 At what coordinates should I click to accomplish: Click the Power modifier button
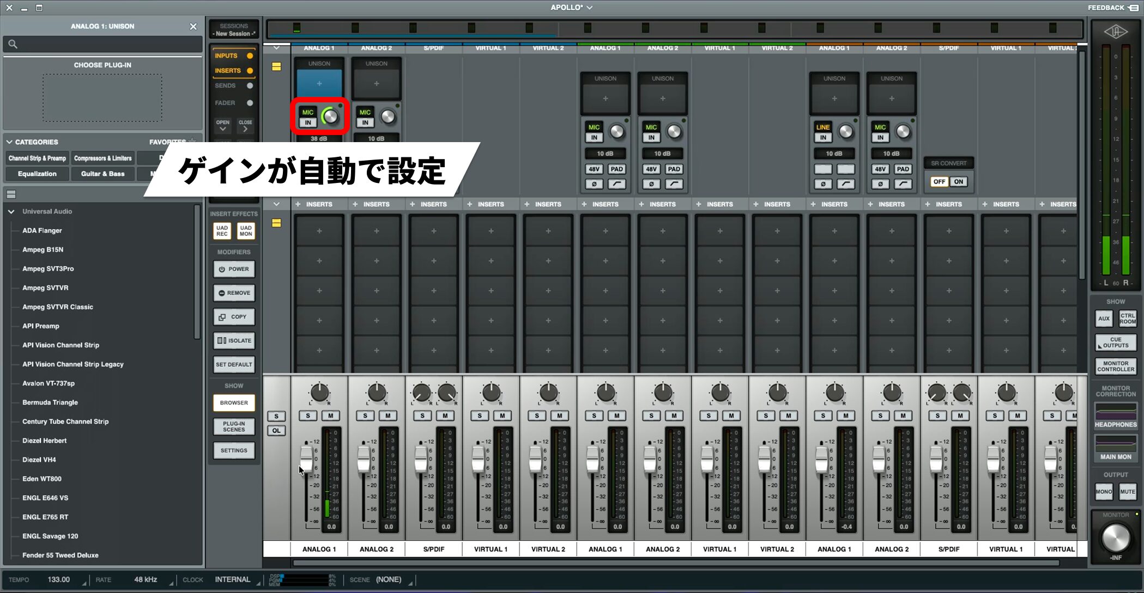pos(234,269)
